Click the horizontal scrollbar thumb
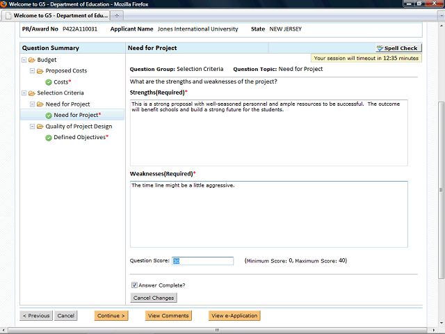The image size is (445, 334). 217,330
